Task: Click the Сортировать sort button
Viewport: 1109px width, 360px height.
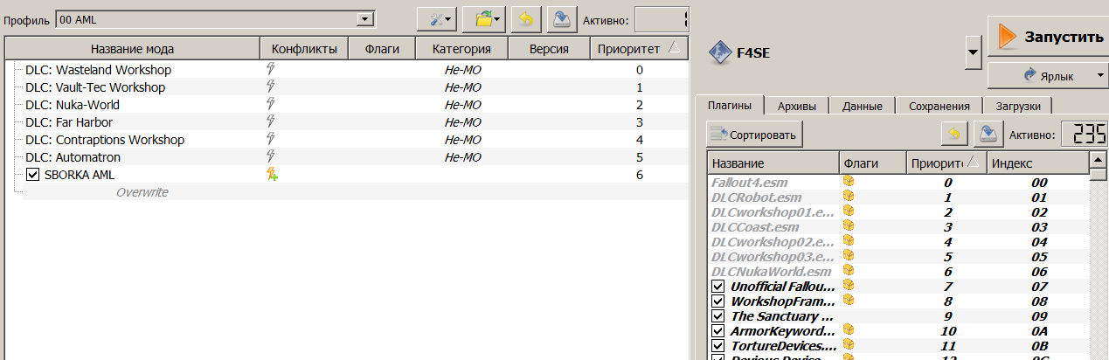Action: pyautogui.click(x=754, y=135)
